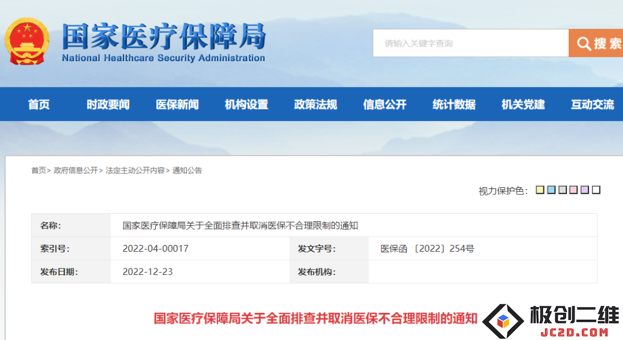Open the 时政要闻 navigation item
Screen dimensions: 623x340
108,104
